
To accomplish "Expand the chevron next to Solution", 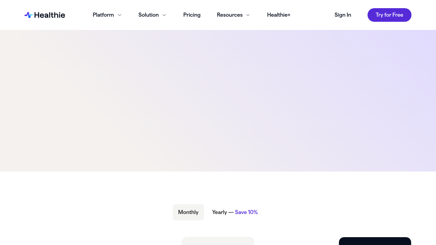I will [164, 15].
